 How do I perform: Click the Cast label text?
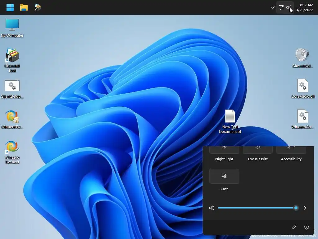click(224, 189)
